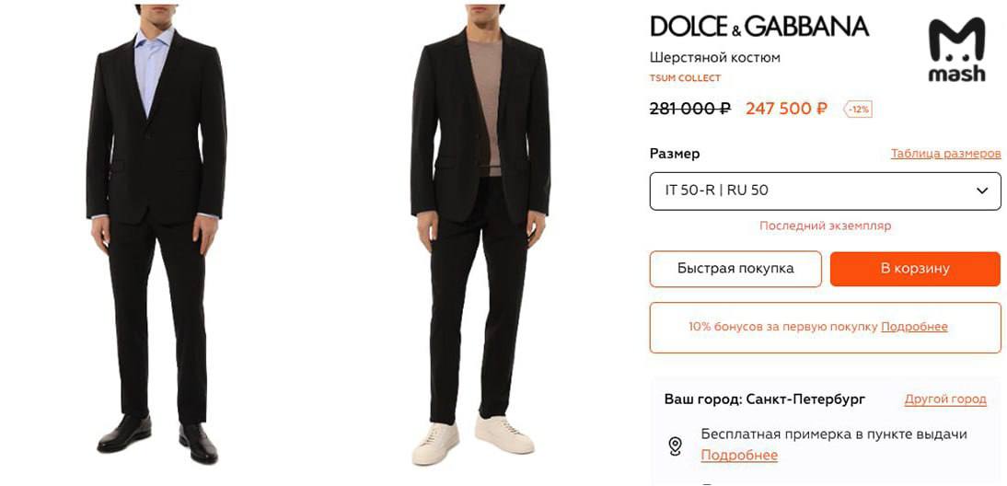Image resolution: width=1007 pixels, height=486 pixels.
Task: Click the TSUM COLLECT label
Action: click(685, 78)
